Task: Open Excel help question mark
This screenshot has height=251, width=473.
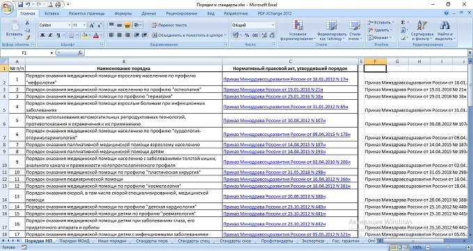Action: (447, 14)
